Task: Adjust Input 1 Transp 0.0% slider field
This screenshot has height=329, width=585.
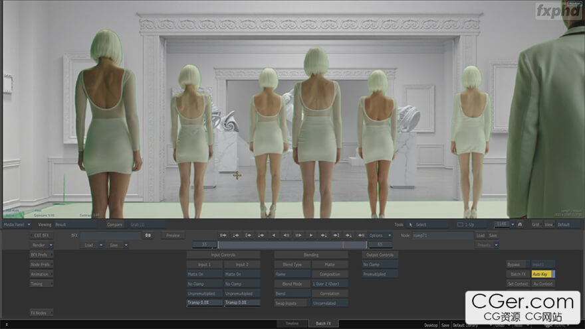Action: click(205, 302)
